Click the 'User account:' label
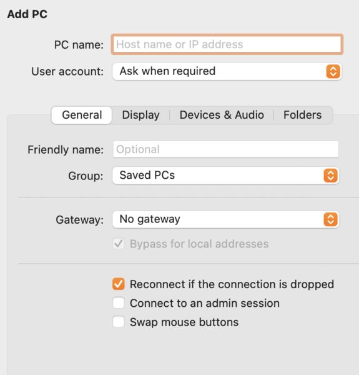 click(67, 71)
